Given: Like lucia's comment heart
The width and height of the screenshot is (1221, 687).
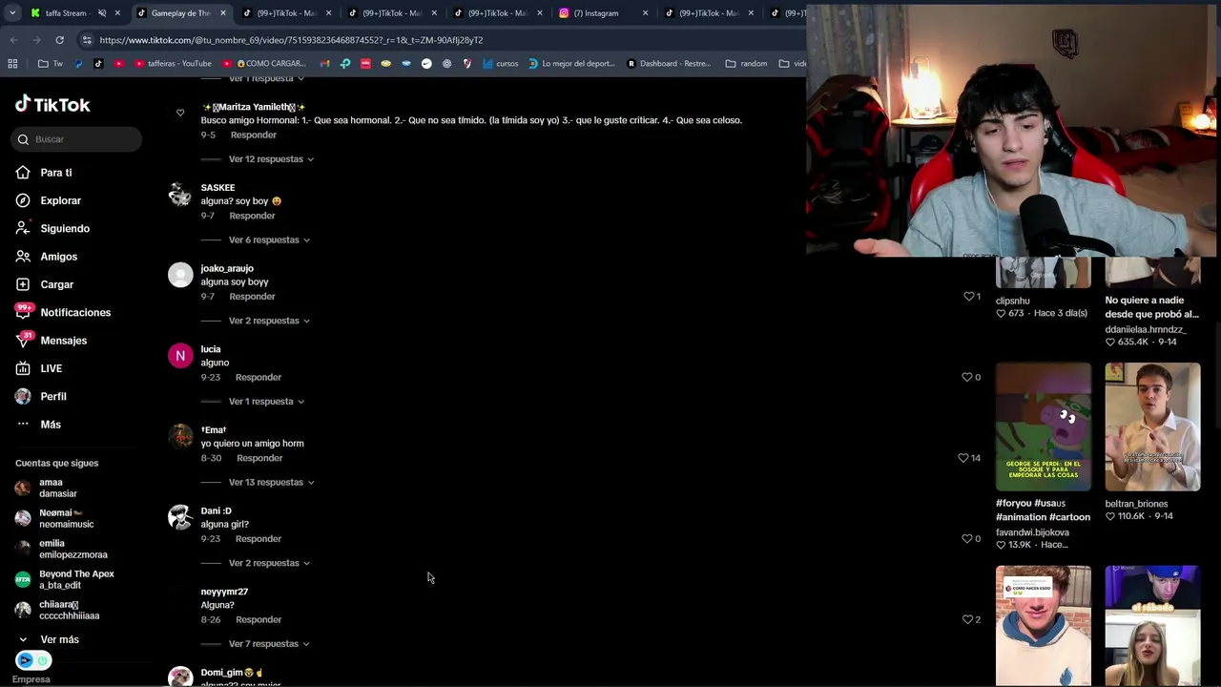Looking at the screenshot, I should [x=967, y=377].
